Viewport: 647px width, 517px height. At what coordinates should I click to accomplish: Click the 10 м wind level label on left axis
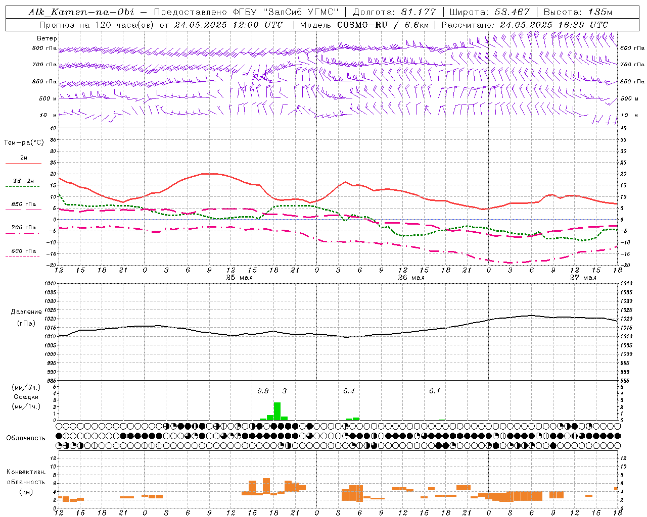coord(49,116)
